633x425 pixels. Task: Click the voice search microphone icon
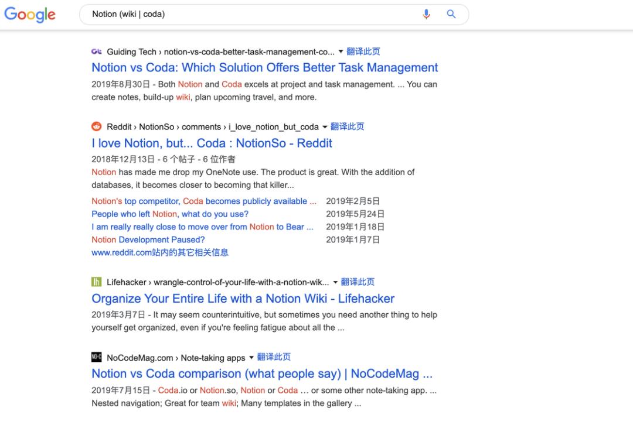tap(426, 15)
